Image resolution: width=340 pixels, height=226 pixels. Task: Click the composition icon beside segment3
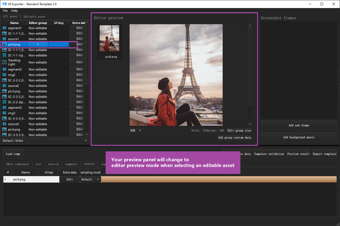point(4,107)
